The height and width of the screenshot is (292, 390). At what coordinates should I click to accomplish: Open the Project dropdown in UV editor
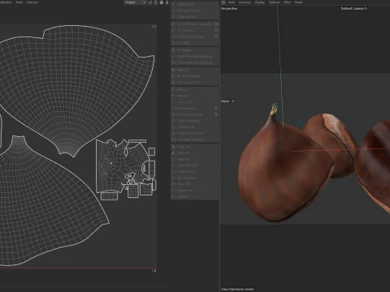point(135,2)
